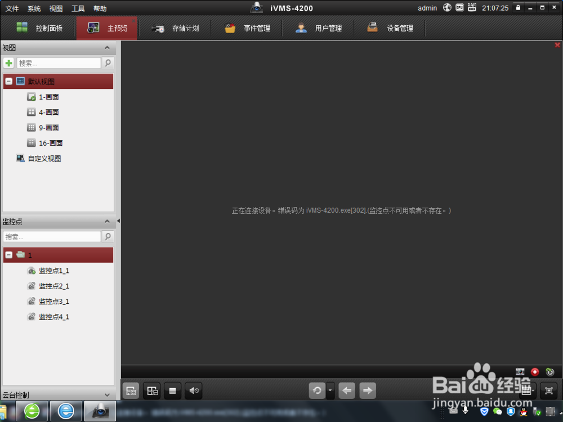
Task: Click the save view toolbar button
Action: pyautogui.click(x=131, y=390)
